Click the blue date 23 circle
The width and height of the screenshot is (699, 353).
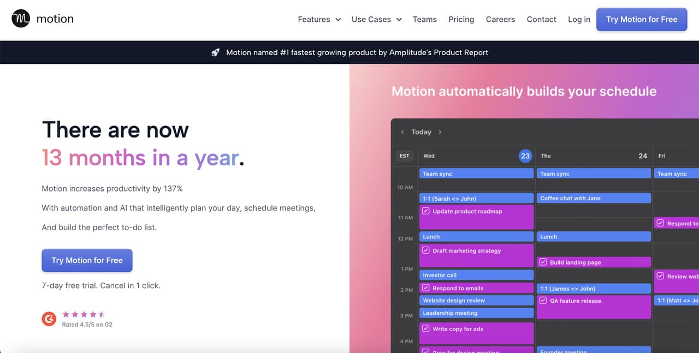[x=525, y=155]
